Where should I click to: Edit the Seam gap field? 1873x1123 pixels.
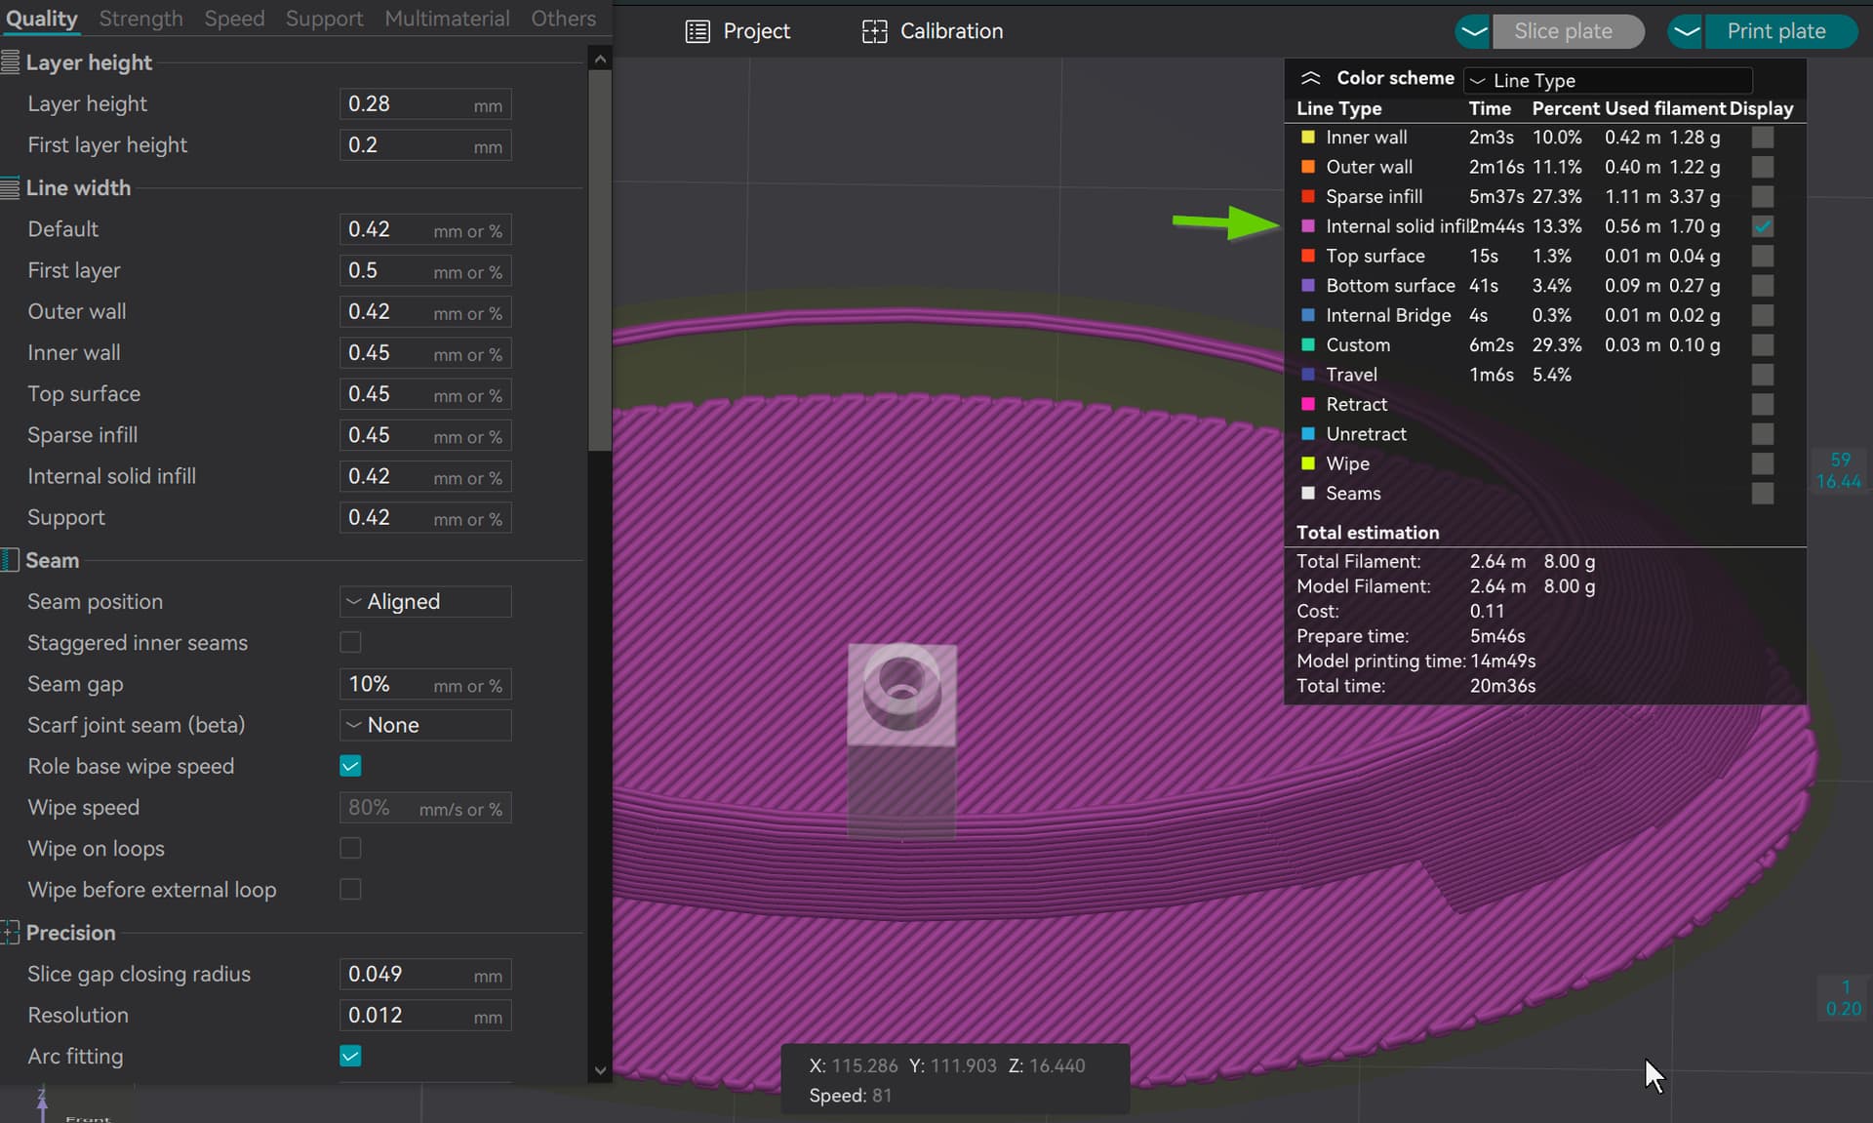coord(425,684)
